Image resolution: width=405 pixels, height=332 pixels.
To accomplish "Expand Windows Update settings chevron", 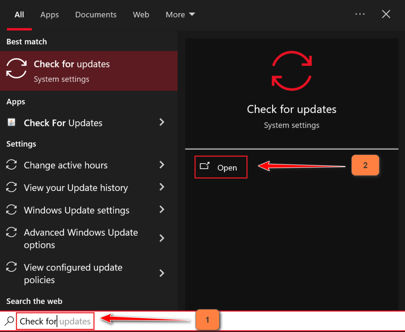I will click(162, 209).
